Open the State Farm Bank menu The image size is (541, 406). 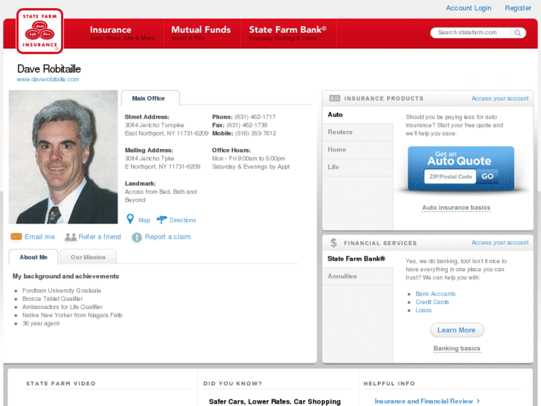(x=288, y=34)
